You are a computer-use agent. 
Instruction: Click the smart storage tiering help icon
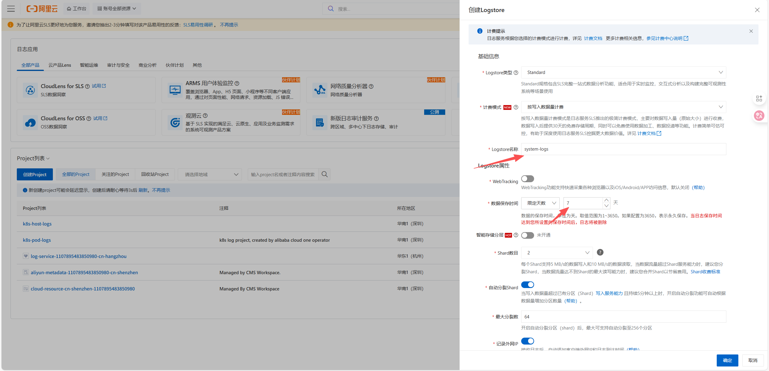click(x=516, y=235)
